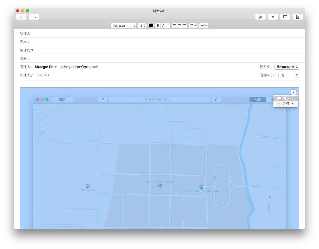The image size is (319, 249).
Task: Click the attach file paperclip icon
Action: [x=260, y=17]
